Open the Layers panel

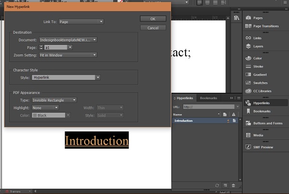pyautogui.click(x=258, y=46)
